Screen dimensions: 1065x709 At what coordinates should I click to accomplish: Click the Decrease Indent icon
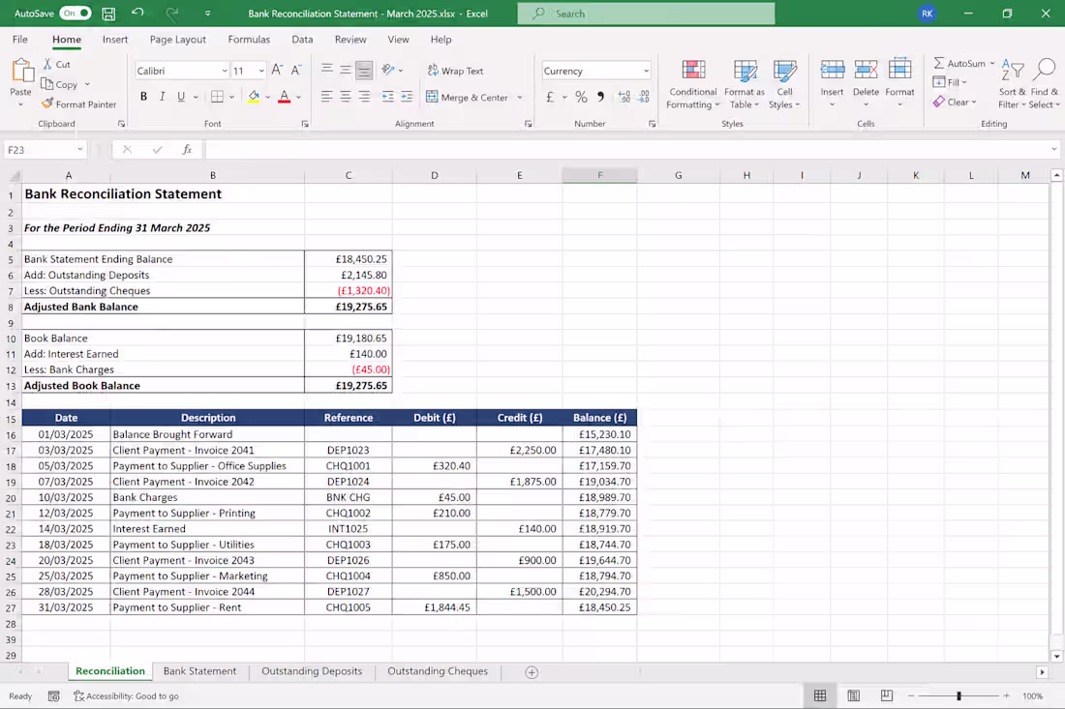click(388, 97)
